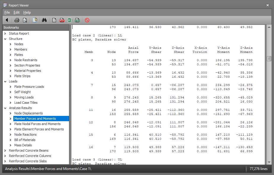The width and height of the screenshot is (274, 175).
Task: Close the Report Viewer window
Action: coord(267,5)
